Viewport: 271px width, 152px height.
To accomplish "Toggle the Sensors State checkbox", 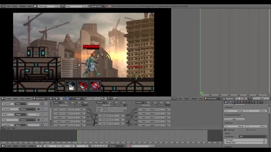I will pos(83,103).
